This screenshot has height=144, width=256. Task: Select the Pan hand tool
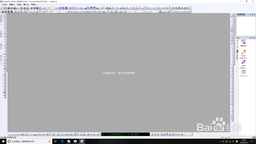(4, 57)
